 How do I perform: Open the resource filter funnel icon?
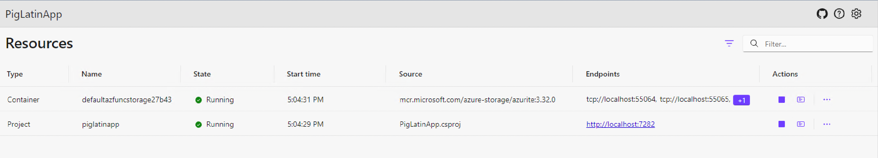[x=729, y=43]
